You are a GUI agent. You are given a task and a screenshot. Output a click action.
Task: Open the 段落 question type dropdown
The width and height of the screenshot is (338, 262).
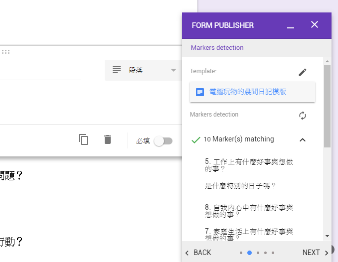144,70
